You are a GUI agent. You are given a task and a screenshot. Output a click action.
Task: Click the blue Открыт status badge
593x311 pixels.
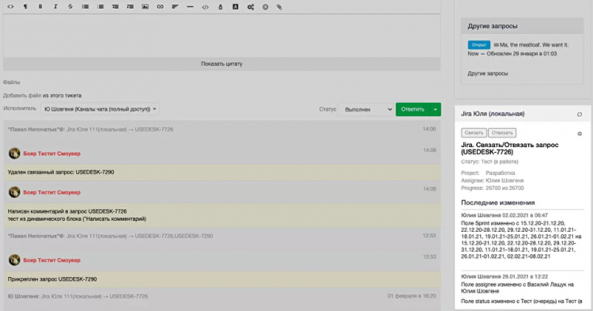(479, 44)
